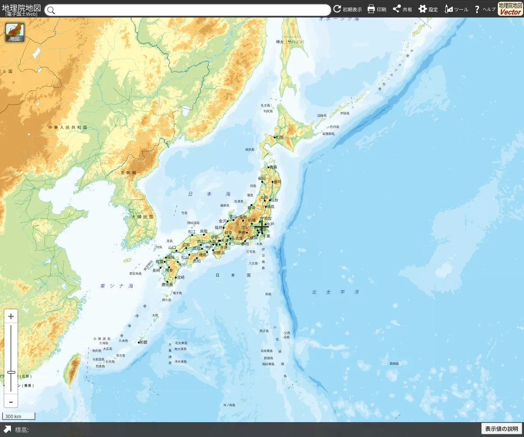Click the 南硫黄島 island label
Image resolution: width=524 pixels, height=437 pixels.
[269, 364]
